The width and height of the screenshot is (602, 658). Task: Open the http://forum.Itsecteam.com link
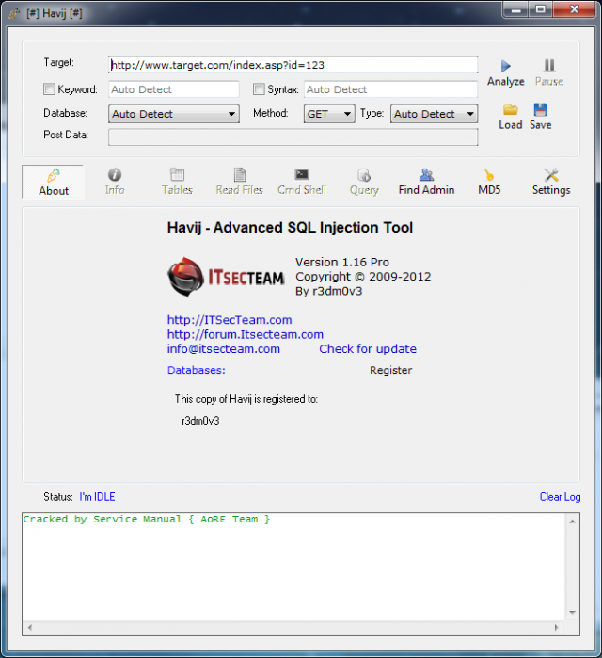point(246,334)
